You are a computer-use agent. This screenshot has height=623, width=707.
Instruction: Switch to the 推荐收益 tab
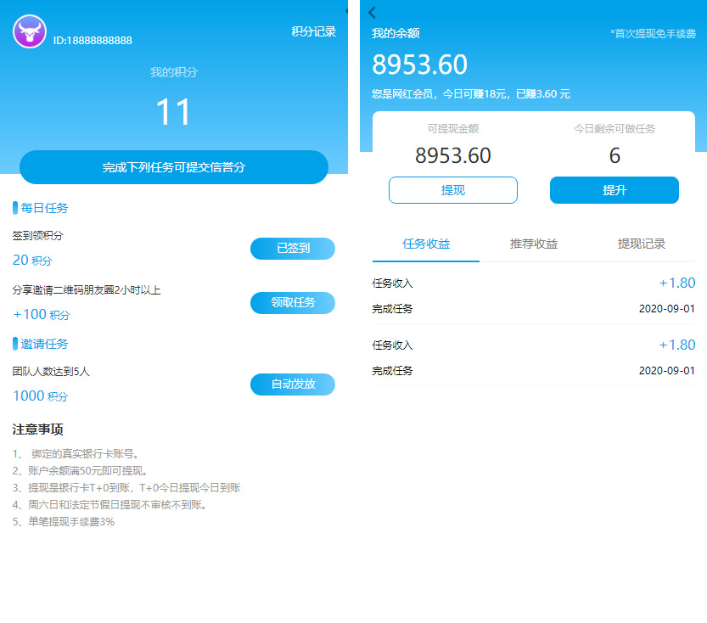[x=533, y=244]
